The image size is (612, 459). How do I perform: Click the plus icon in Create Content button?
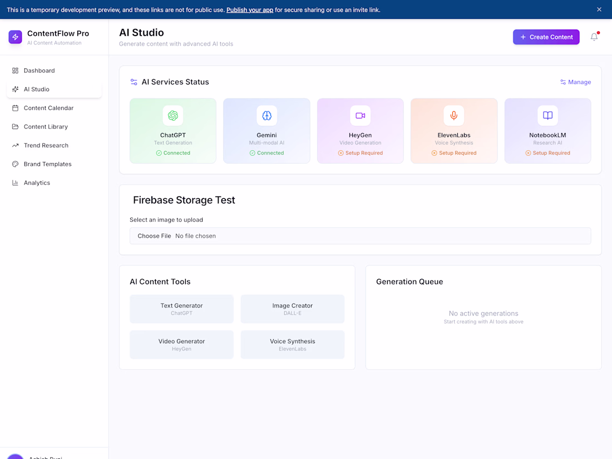coord(523,37)
